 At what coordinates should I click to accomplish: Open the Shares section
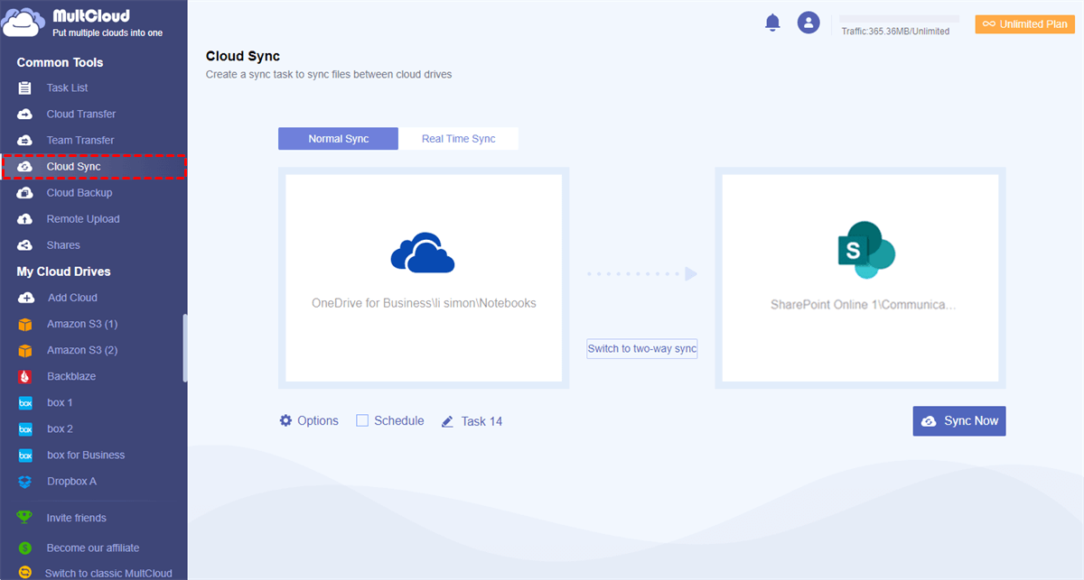coord(63,244)
